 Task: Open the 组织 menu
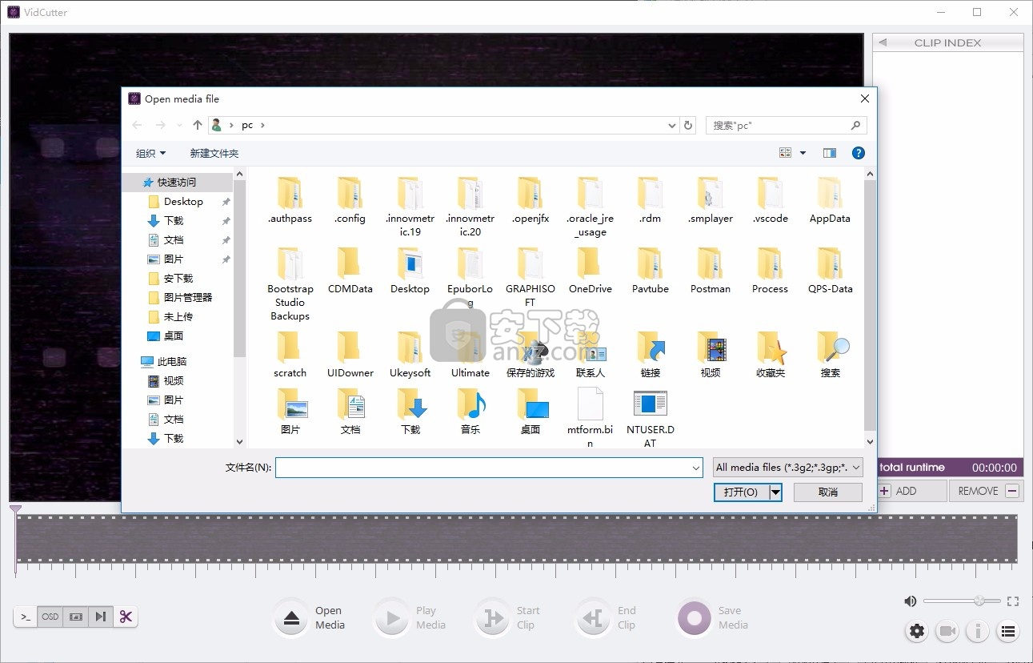(x=151, y=153)
